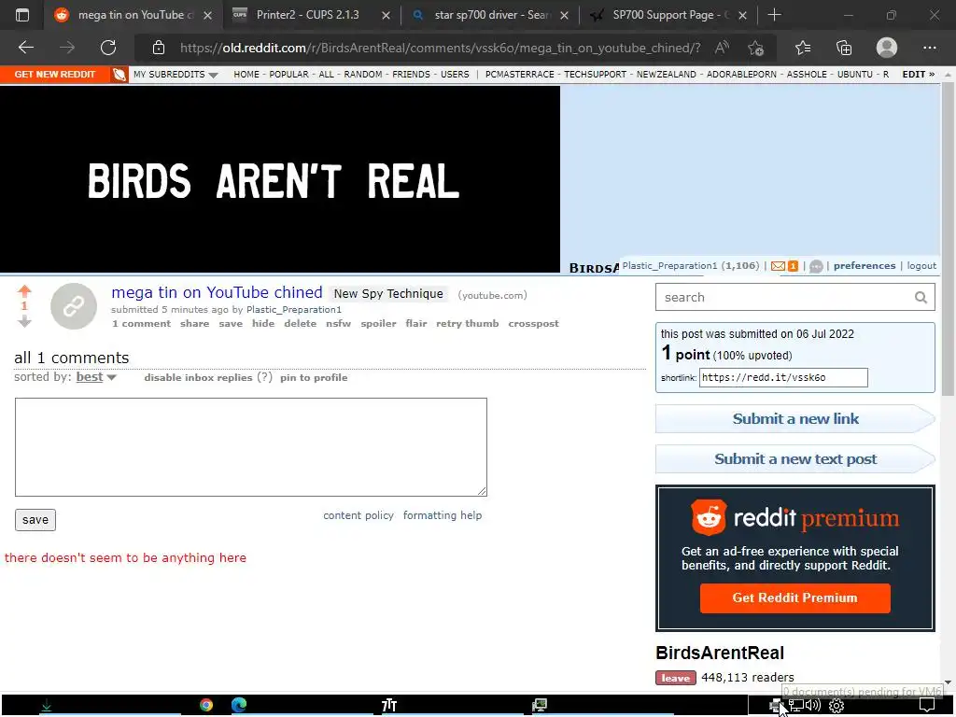Click Submit a new link
Screen dimensions: 956x717
point(795,419)
